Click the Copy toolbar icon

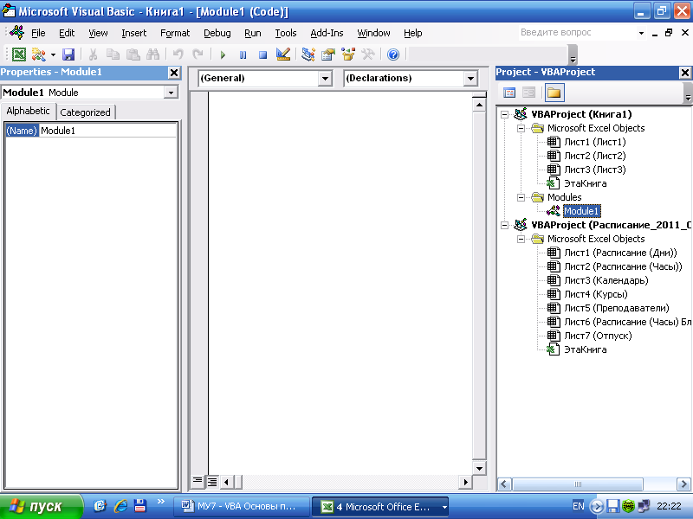point(113,54)
